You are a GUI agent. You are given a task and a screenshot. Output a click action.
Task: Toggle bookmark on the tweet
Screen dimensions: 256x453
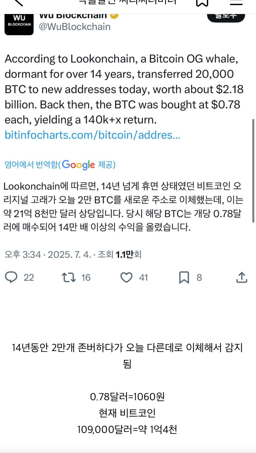[x=185, y=277]
